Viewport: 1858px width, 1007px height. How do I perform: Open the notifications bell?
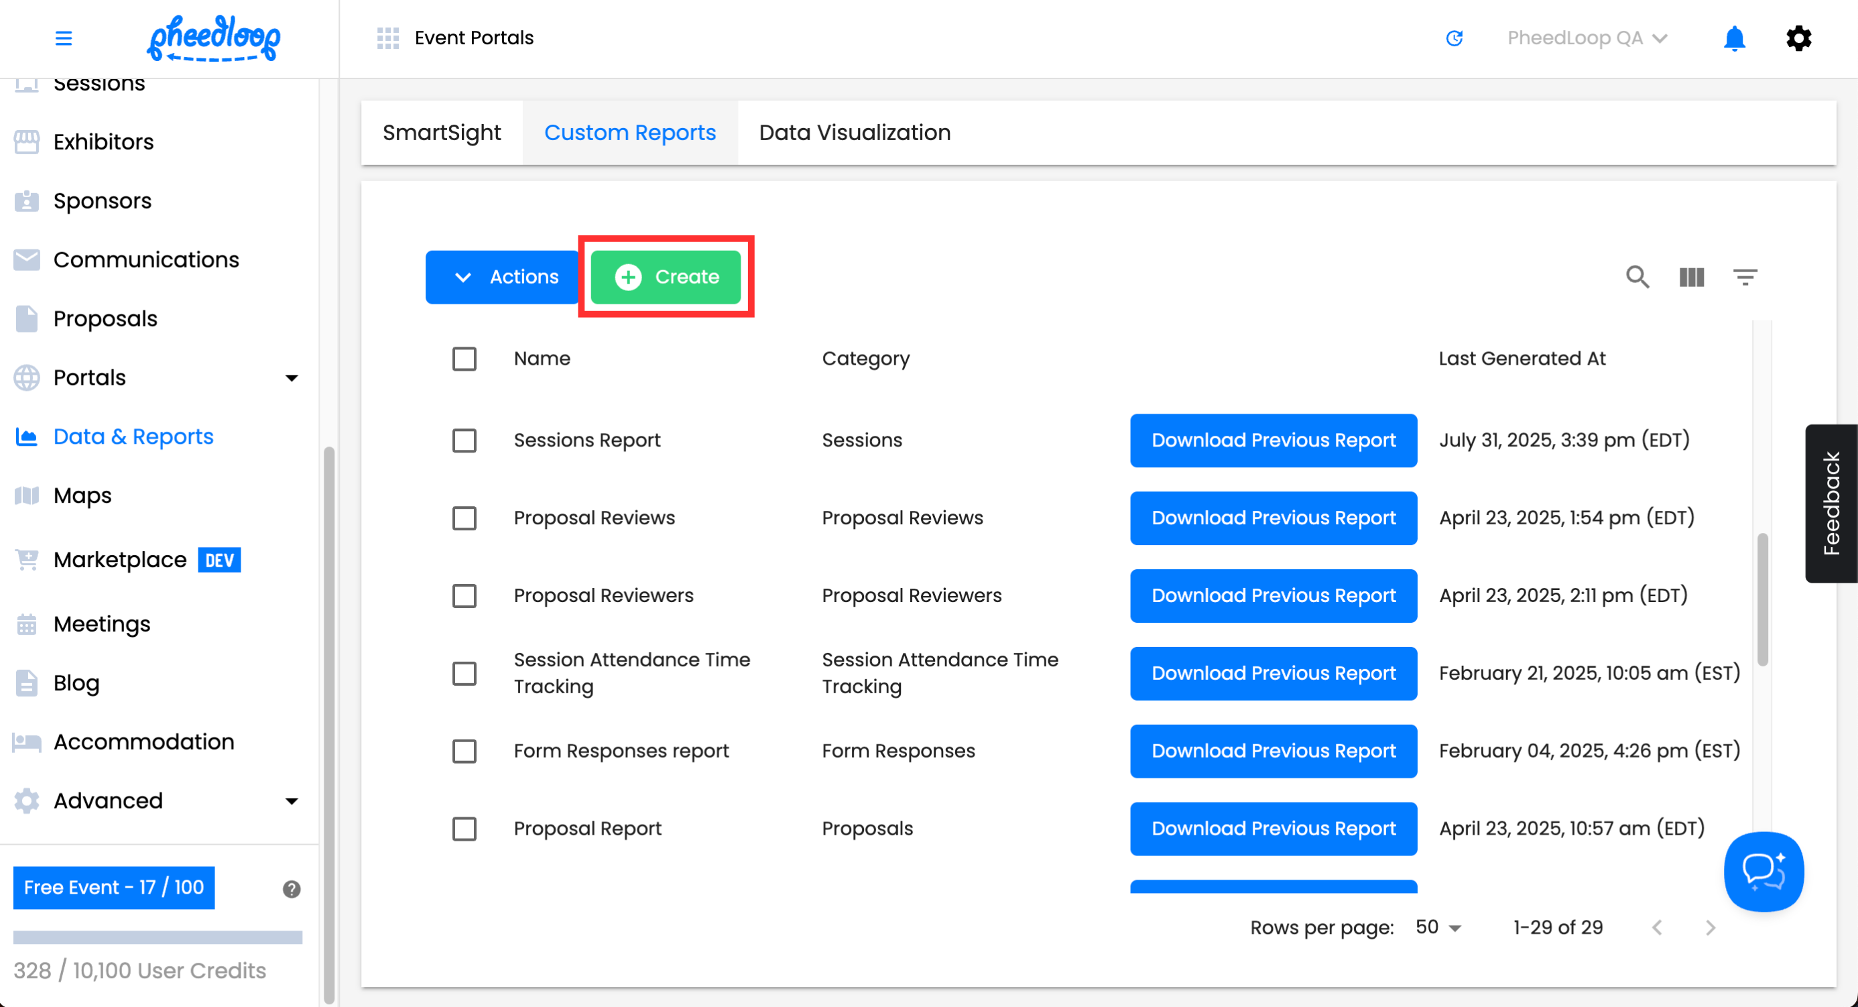[1734, 38]
